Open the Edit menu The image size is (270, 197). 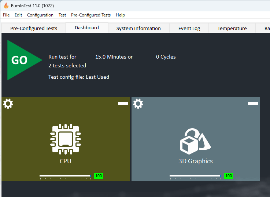click(18, 15)
